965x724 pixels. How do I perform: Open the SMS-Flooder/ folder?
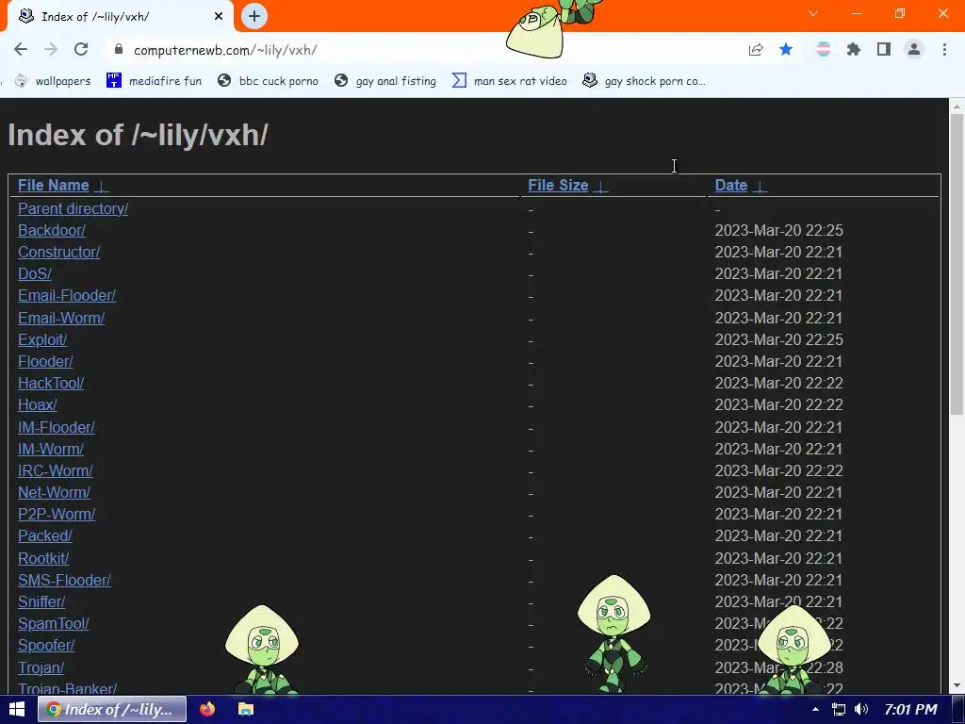pos(64,580)
